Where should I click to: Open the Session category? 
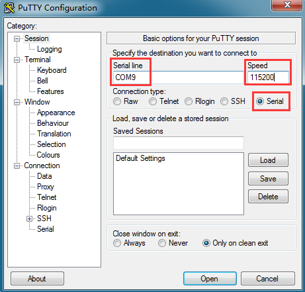coord(36,38)
